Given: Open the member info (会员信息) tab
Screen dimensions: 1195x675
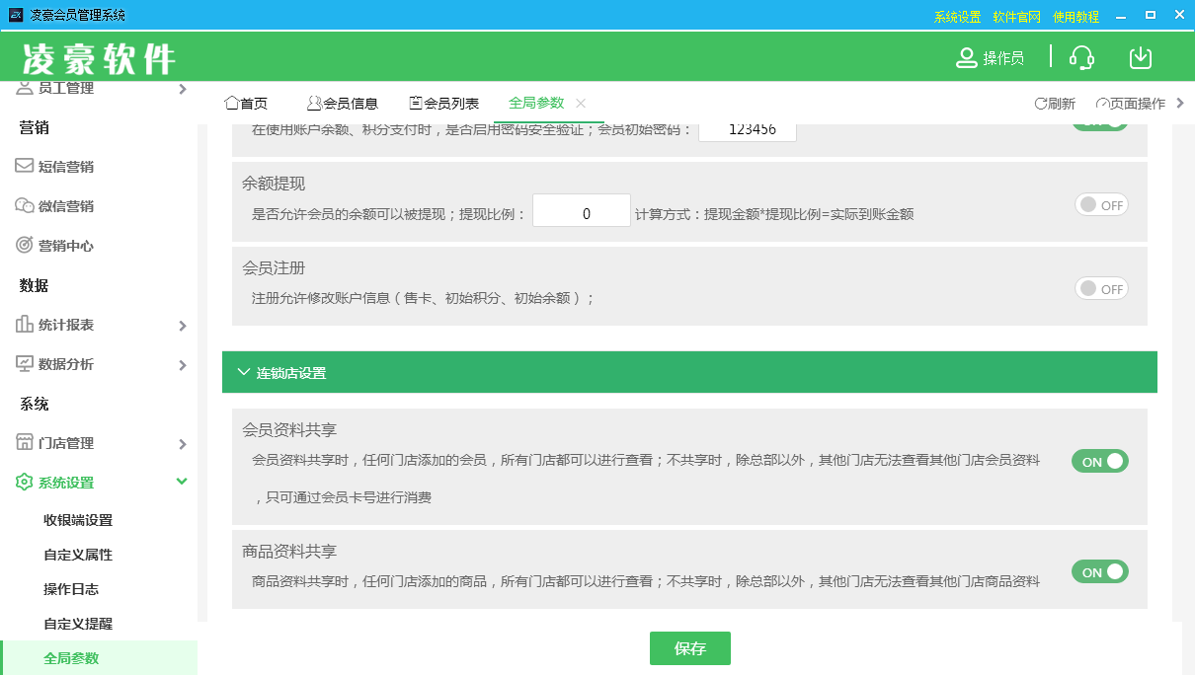Looking at the screenshot, I should (343, 104).
